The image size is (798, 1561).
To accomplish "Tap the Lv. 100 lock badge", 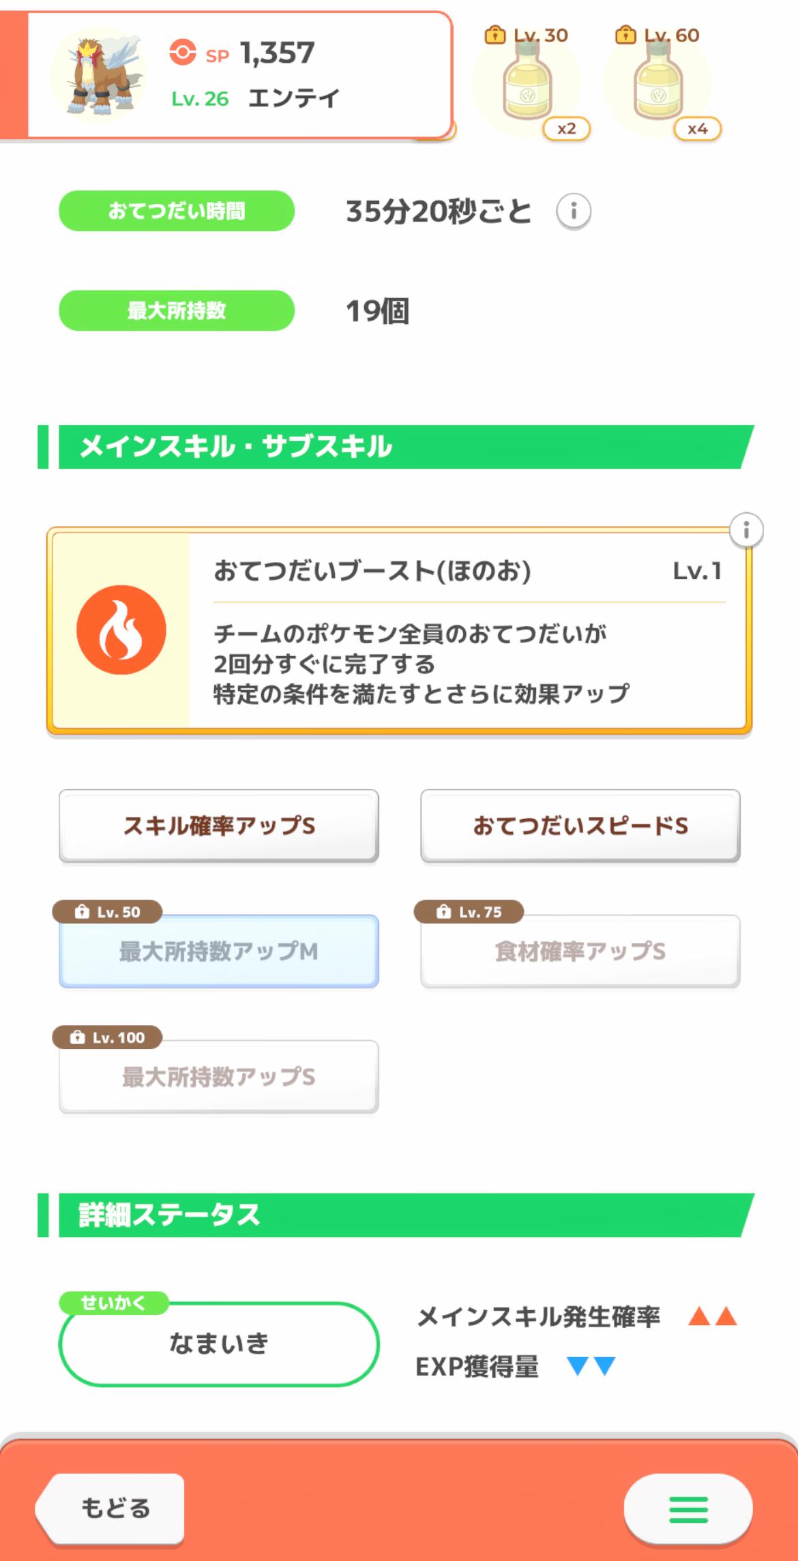I will pos(108,1037).
